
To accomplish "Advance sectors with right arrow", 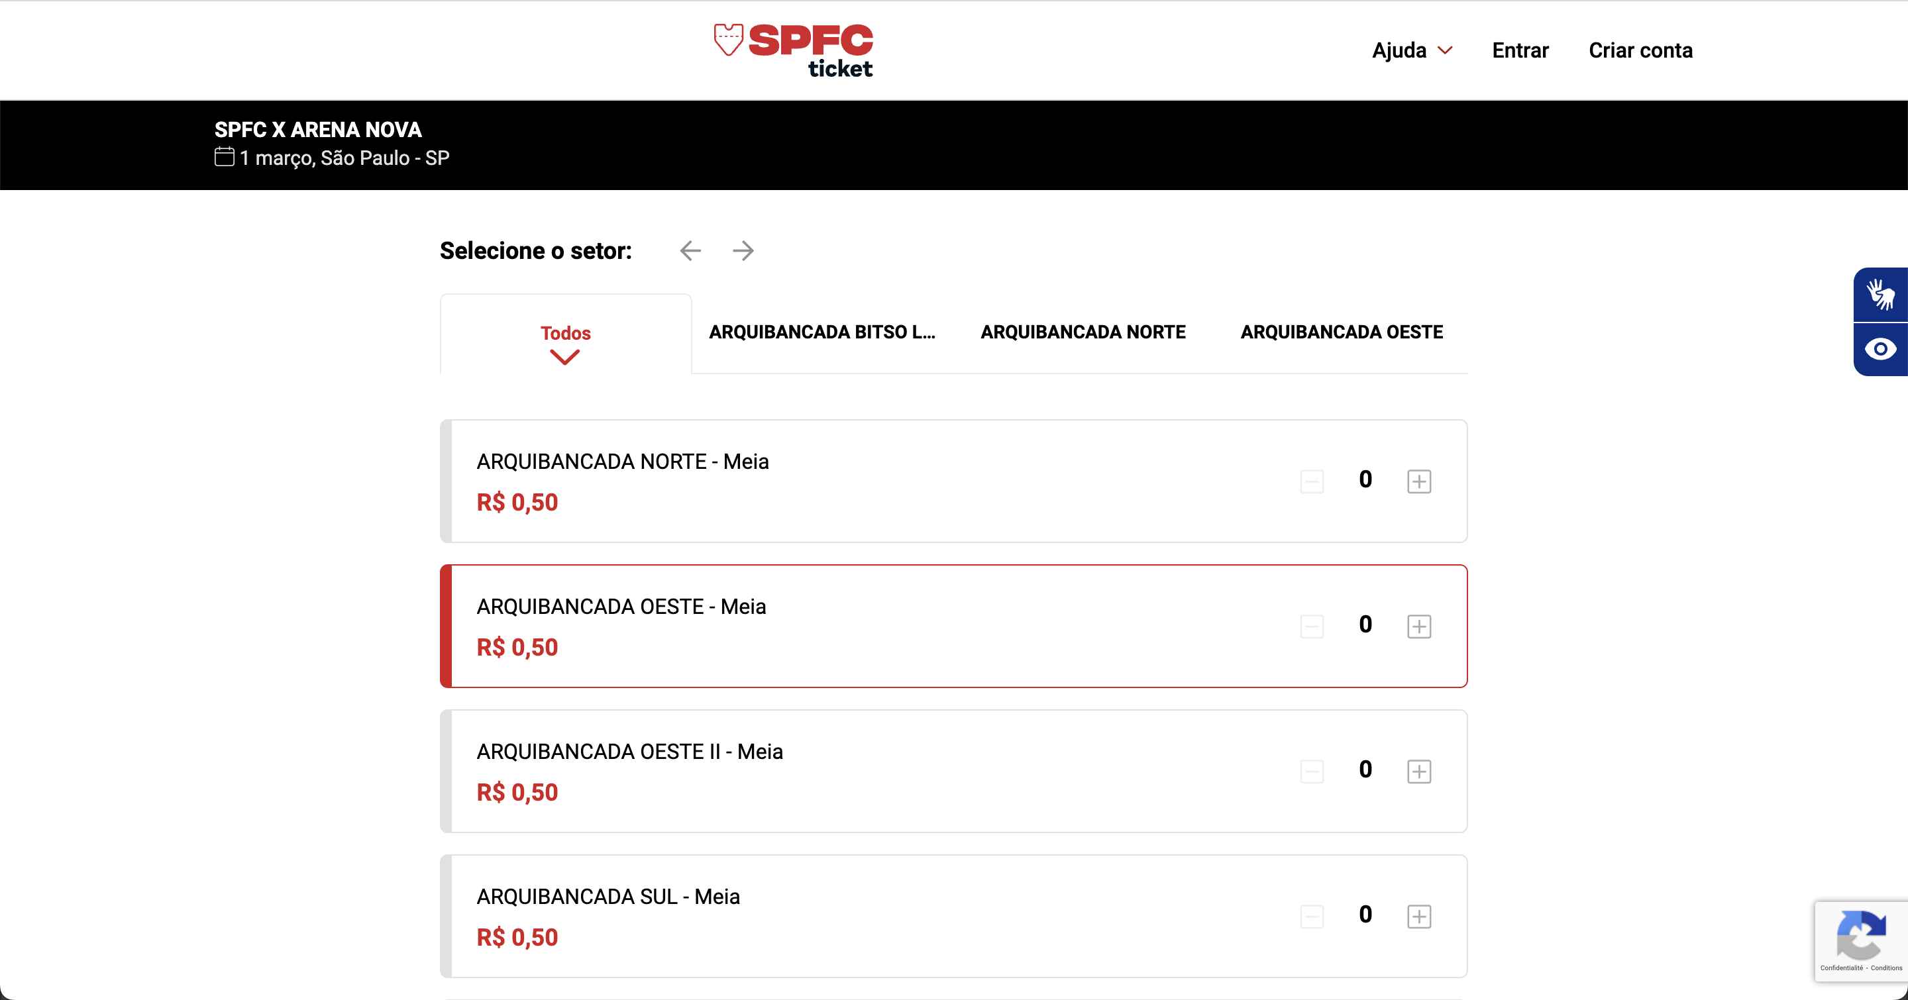I will [743, 251].
